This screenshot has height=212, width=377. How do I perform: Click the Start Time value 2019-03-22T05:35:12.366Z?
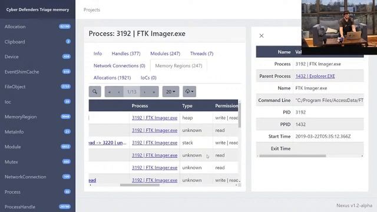pos(323,136)
